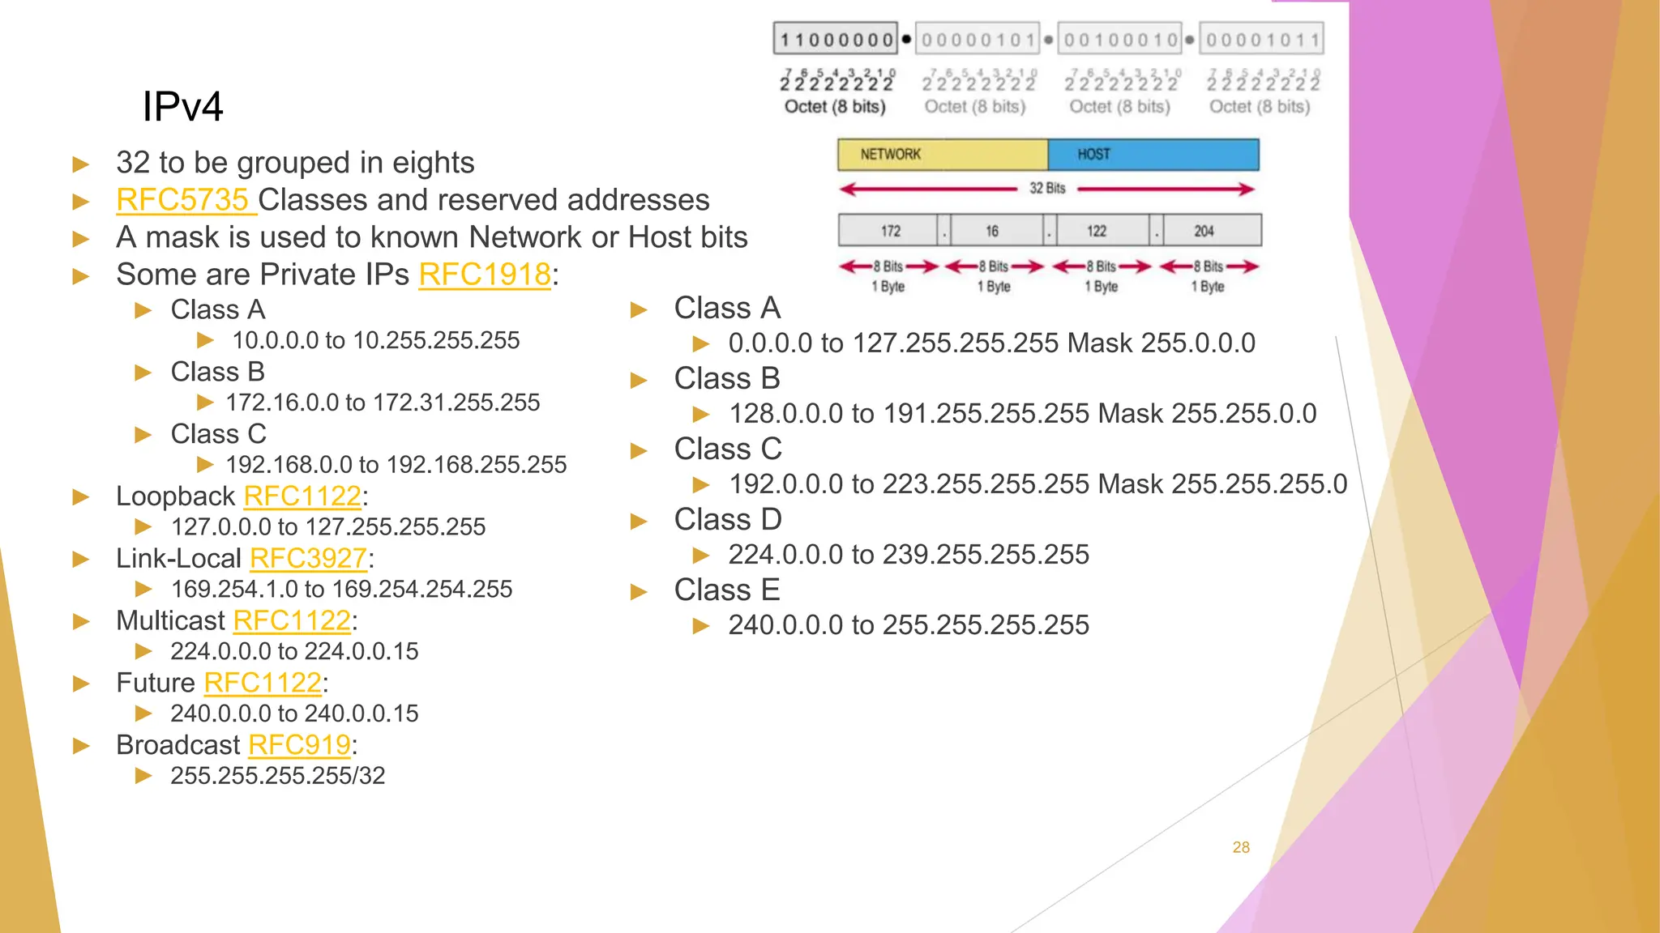This screenshot has width=1660, height=933.
Task: Click the 204 octet cell in diagram
Action: [x=1204, y=231]
